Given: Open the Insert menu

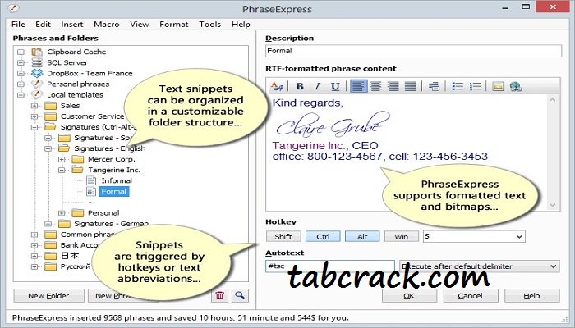Looking at the screenshot, I should pyautogui.click(x=72, y=24).
